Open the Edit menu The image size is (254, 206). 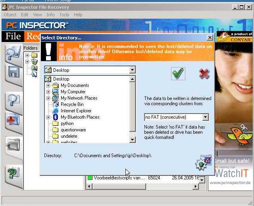[25, 15]
